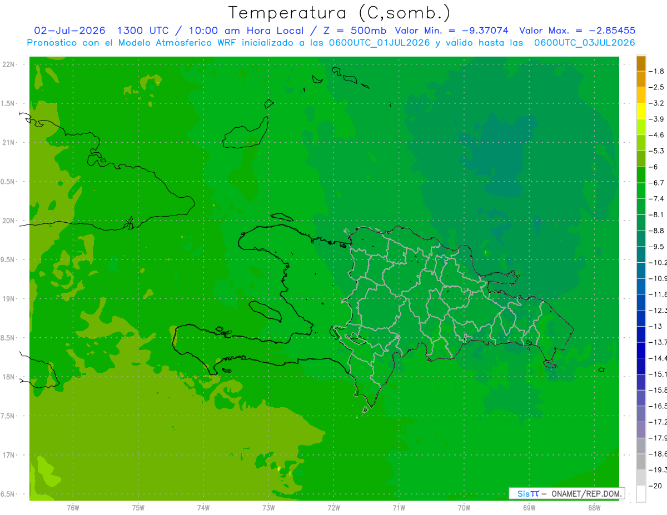
Task: Click the '72W' longitude label
Action: coord(333,507)
